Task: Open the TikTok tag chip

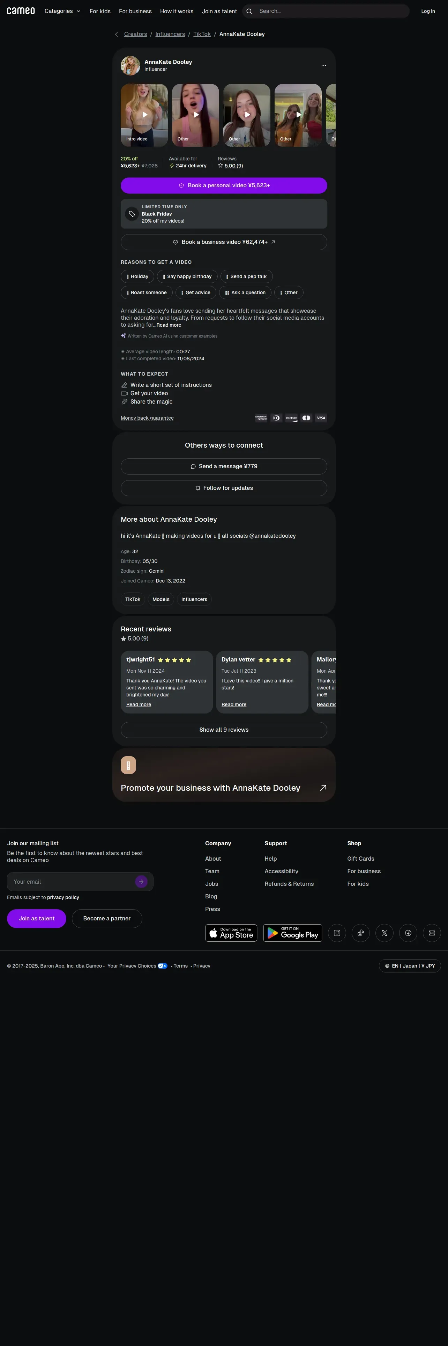Action: (x=133, y=599)
